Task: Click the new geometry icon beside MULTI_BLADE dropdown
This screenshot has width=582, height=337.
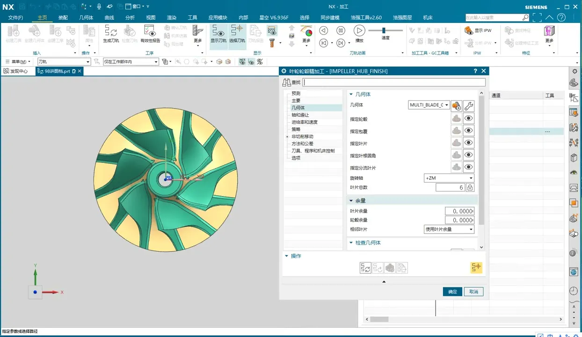Action: click(457, 106)
